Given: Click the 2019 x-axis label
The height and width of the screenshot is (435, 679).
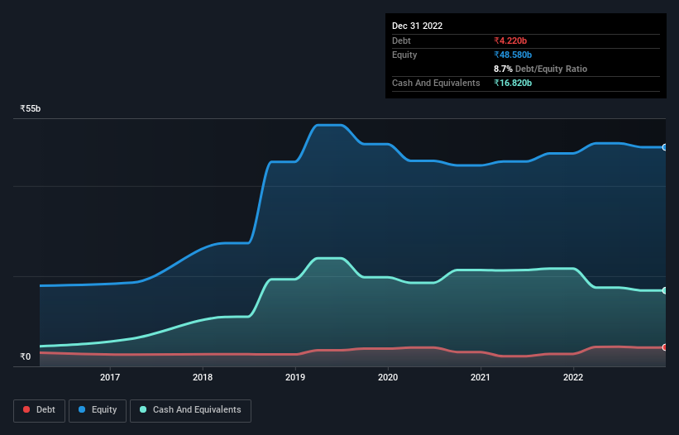Looking at the screenshot, I should [295, 377].
